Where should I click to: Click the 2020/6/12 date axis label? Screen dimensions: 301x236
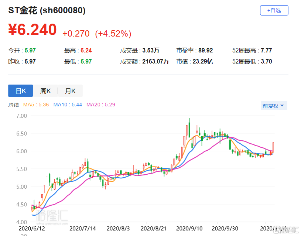(x=32, y=229)
